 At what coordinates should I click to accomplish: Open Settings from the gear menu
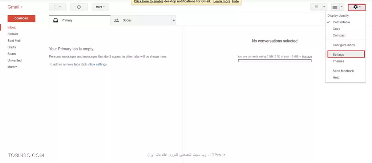(x=346, y=55)
